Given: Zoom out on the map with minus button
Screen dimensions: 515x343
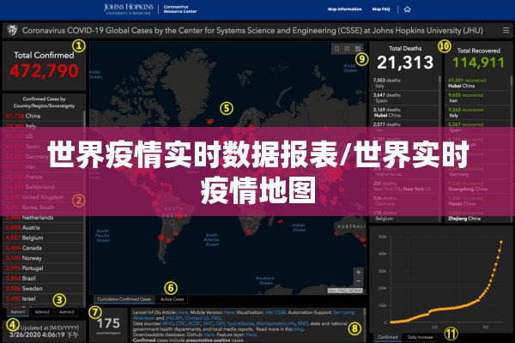Looking at the screenshot, I should tap(358, 281).
